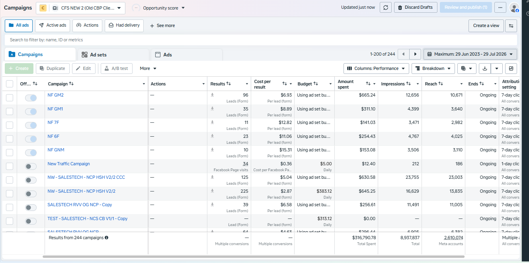Click the search filter input field
This screenshot has height=263, width=529.
click(261, 40)
